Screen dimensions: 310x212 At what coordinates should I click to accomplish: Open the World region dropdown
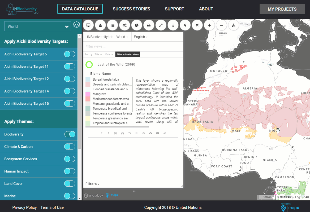38,26
